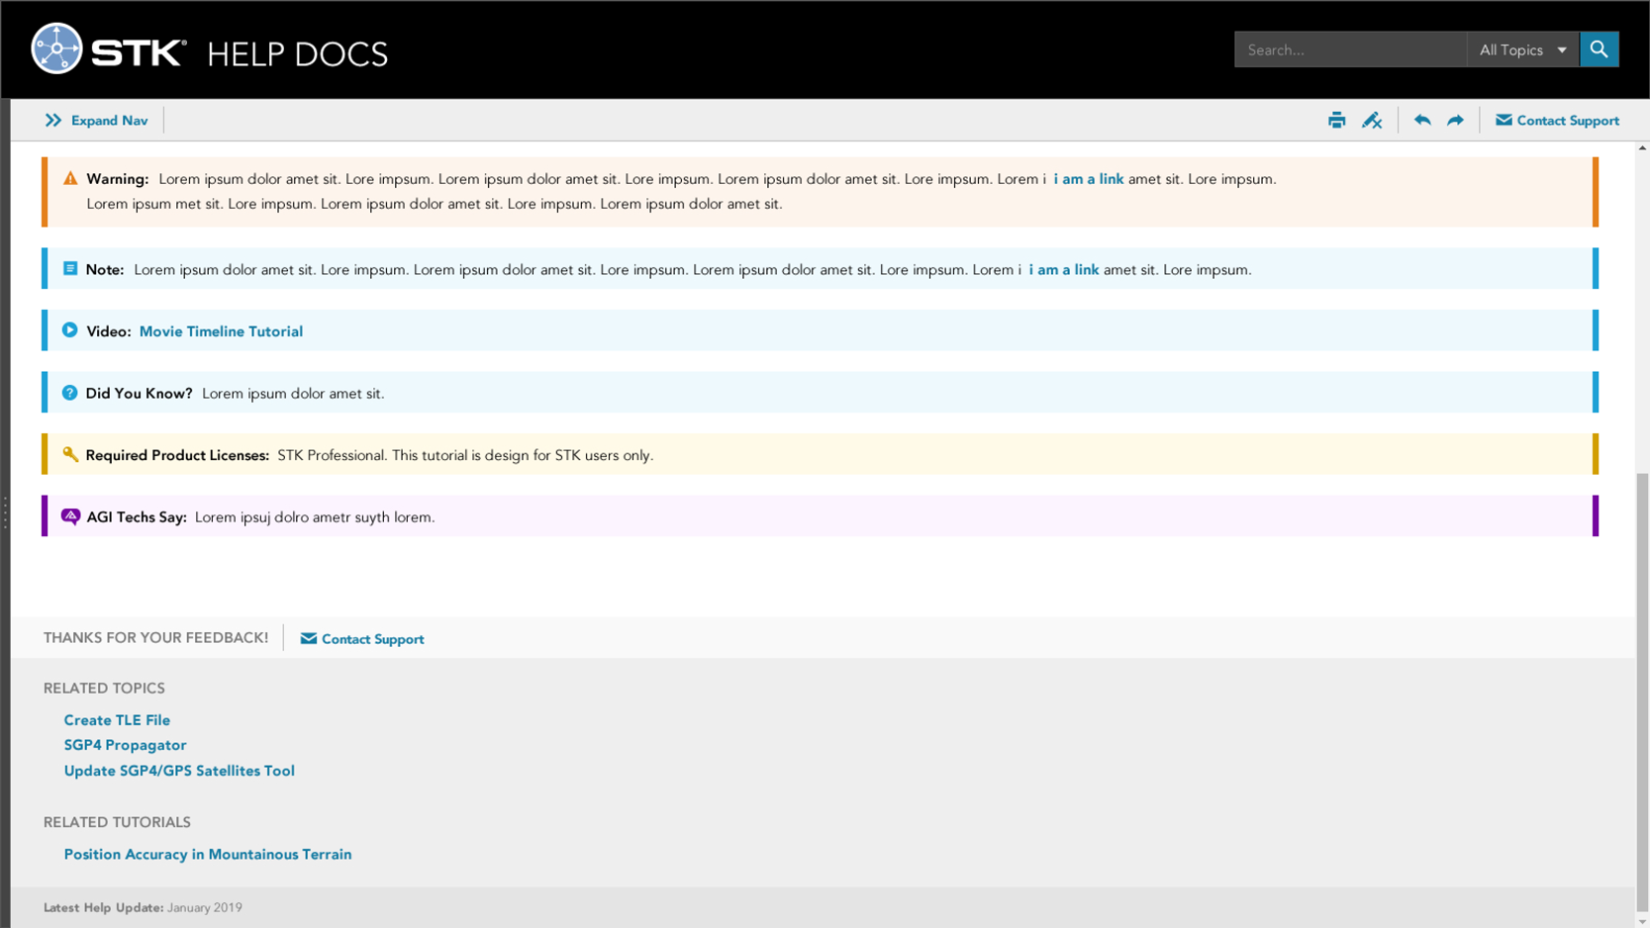Go forward with the right arrow icon
This screenshot has width=1650, height=928.
point(1455,121)
